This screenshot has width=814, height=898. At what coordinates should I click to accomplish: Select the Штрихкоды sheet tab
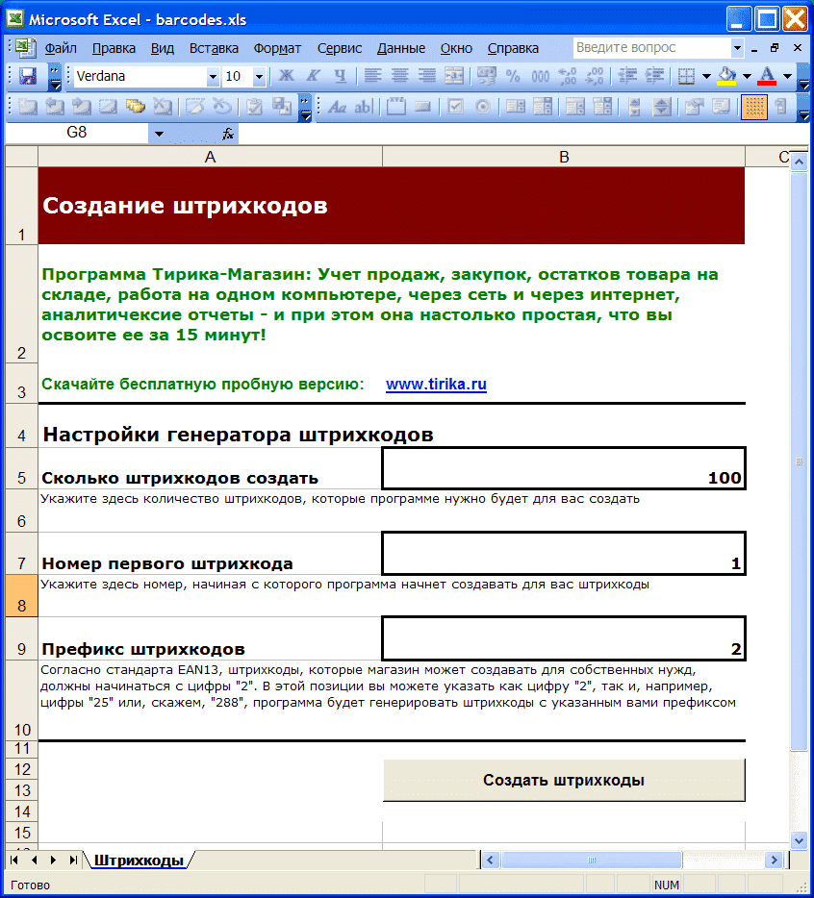[139, 861]
